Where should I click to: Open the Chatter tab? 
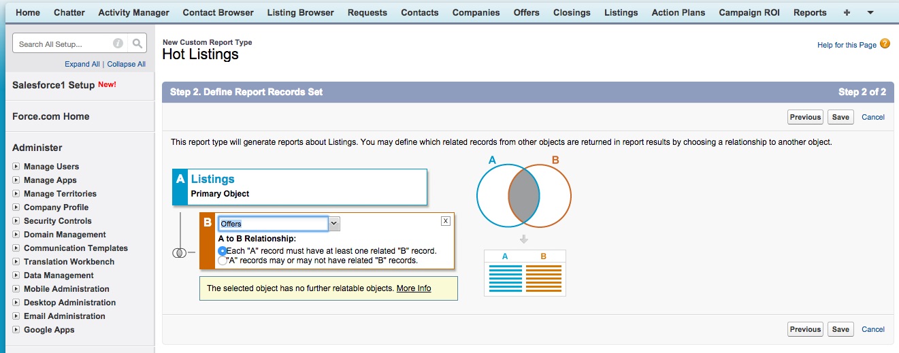69,12
